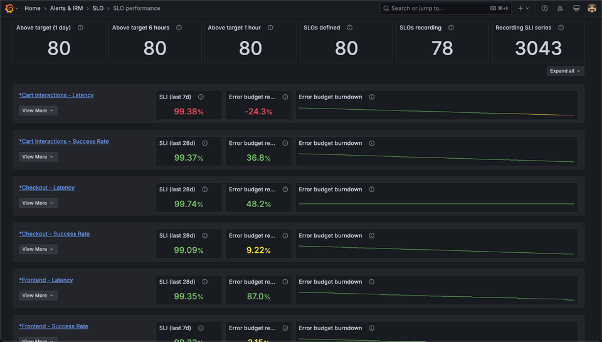
Task: Expand View More under Cart Interactions - Success Rate
Action: (x=38, y=157)
